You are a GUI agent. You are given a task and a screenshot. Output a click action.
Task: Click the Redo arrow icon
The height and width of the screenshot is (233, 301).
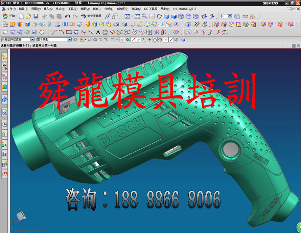[x=75, y=16]
